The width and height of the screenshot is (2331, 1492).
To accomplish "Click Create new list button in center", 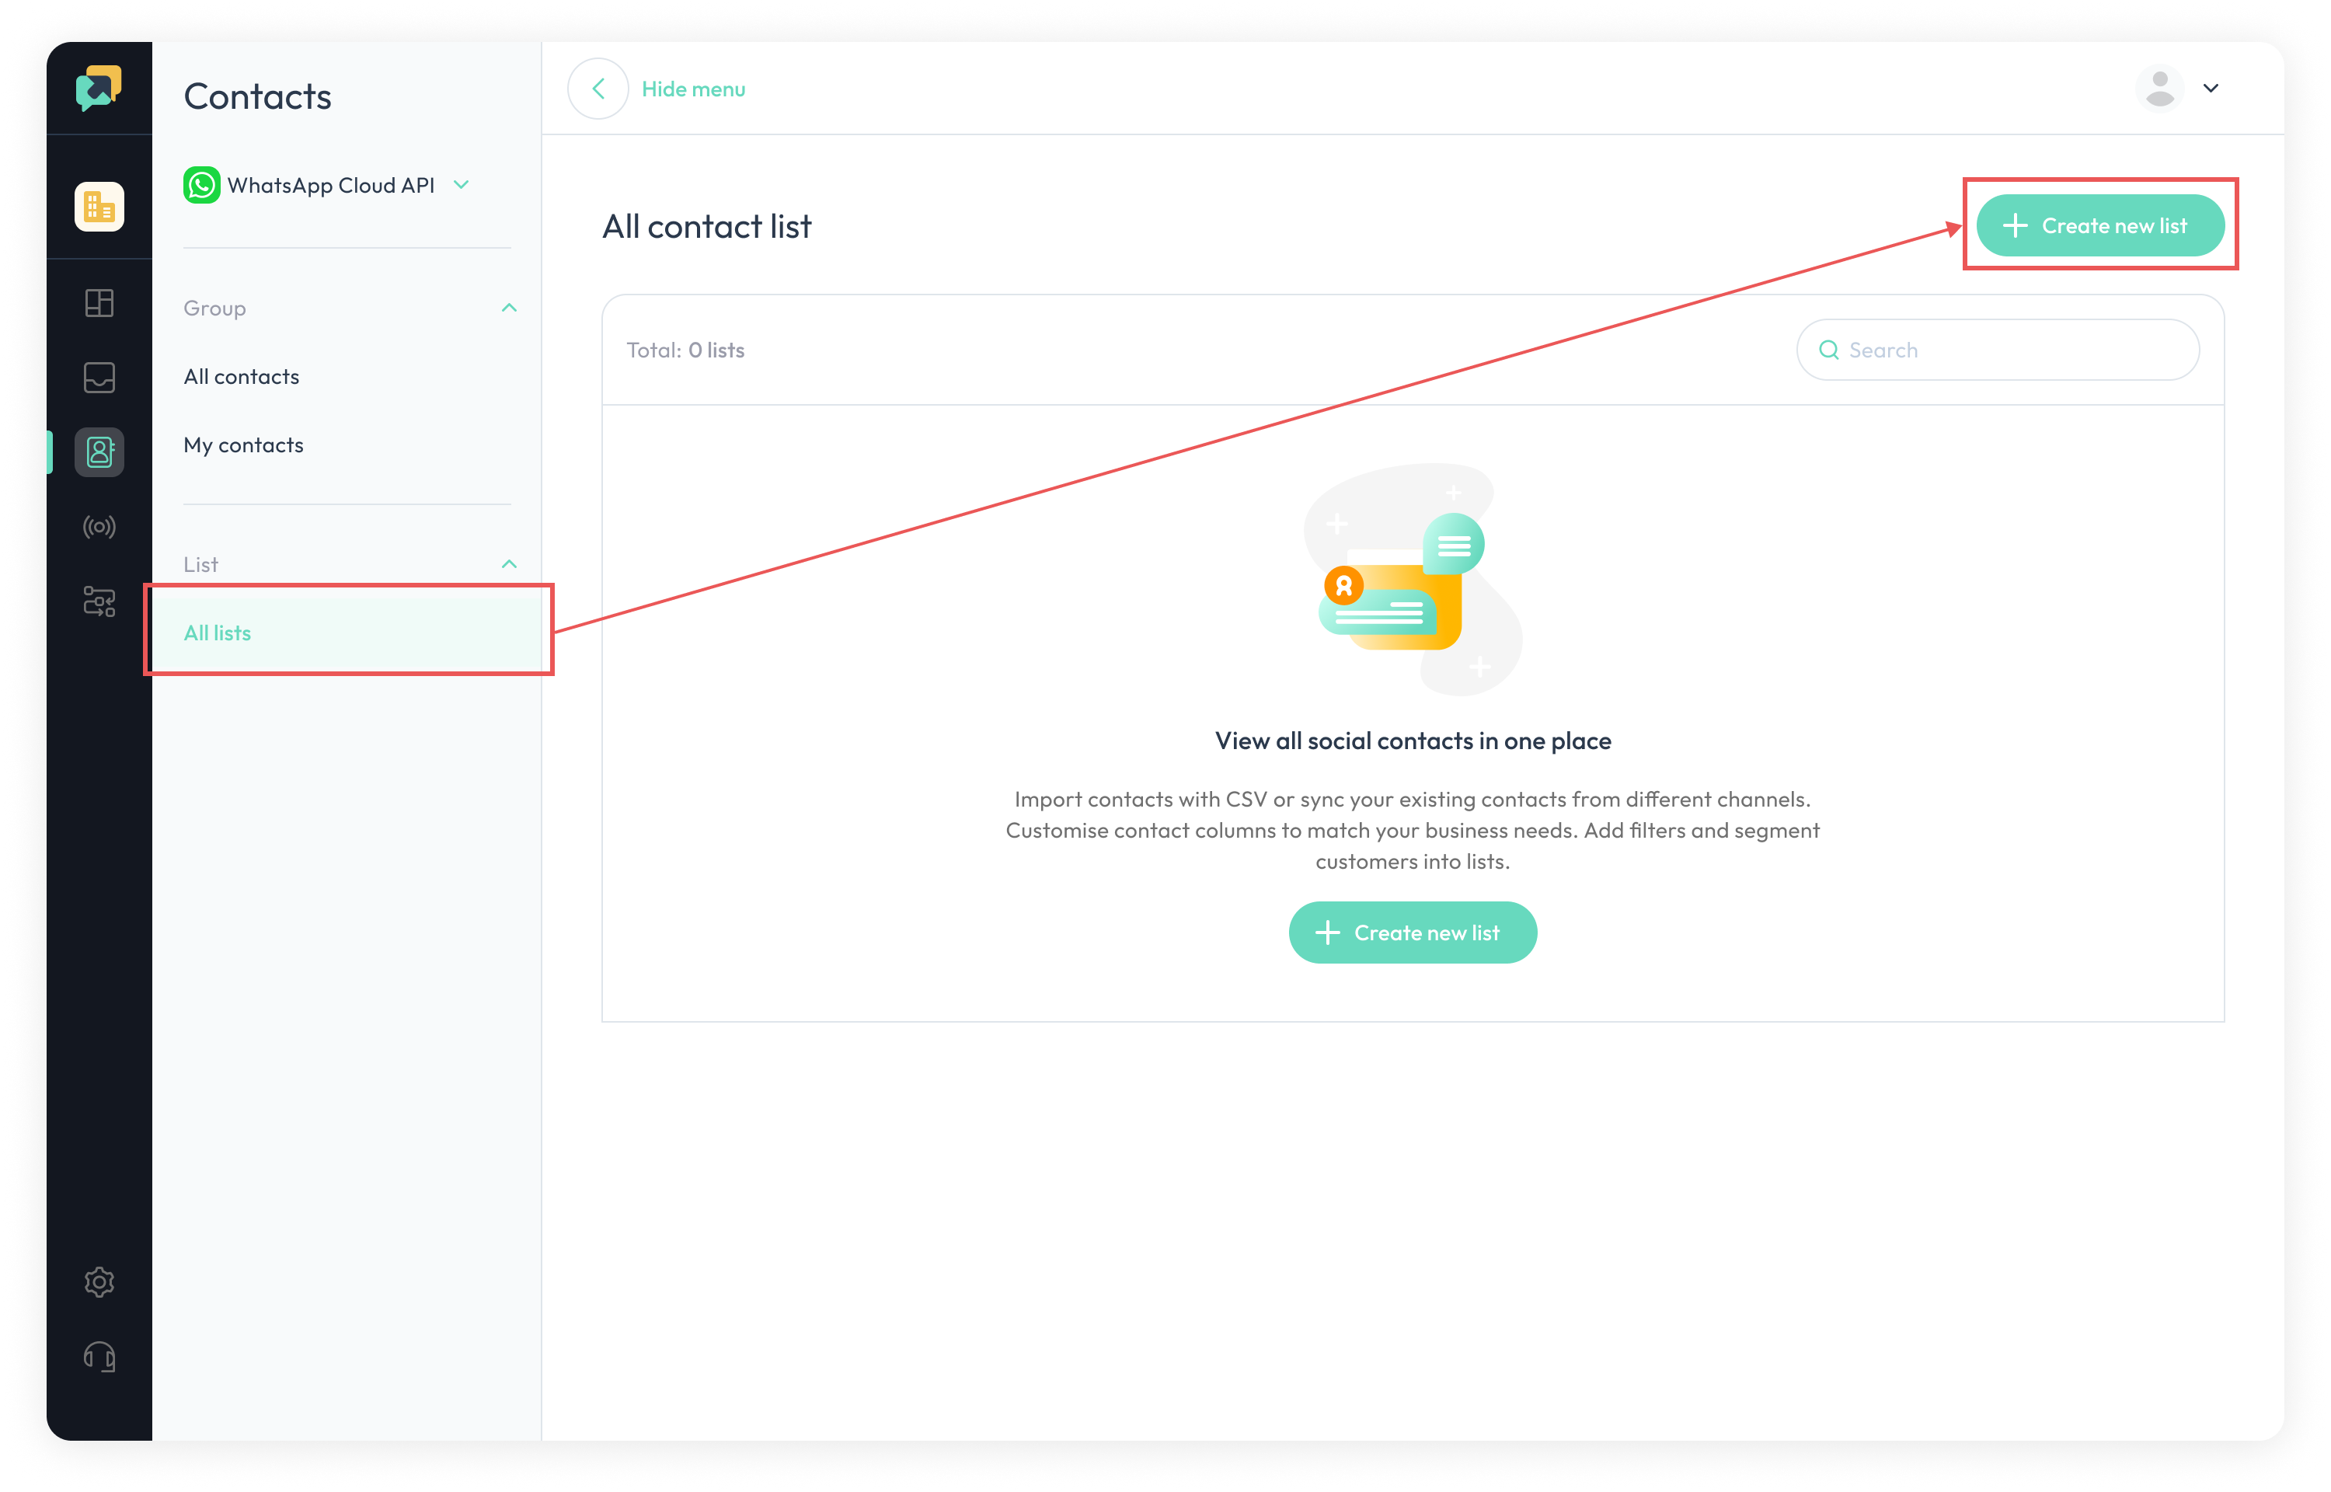I will pos(1412,931).
